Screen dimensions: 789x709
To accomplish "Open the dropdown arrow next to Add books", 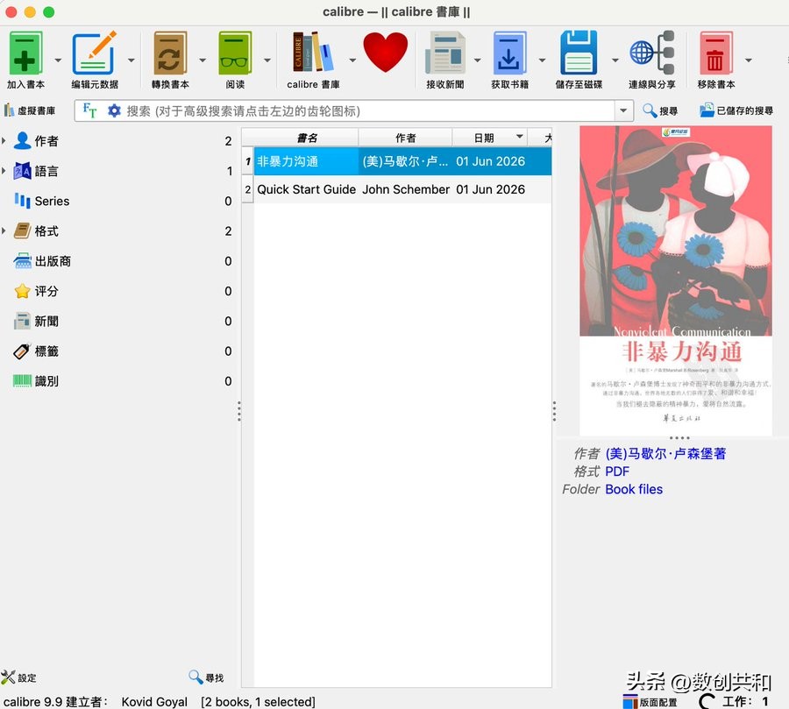I will pyautogui.click(x=58, y=60).
